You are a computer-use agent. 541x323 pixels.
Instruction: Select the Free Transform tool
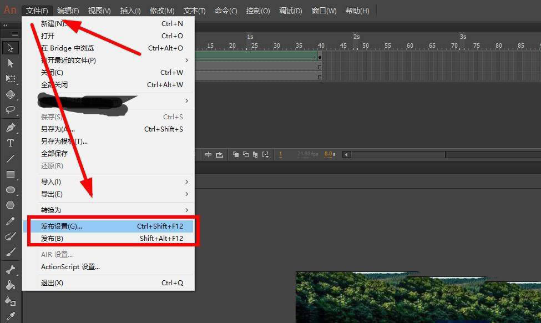[10, 79]
